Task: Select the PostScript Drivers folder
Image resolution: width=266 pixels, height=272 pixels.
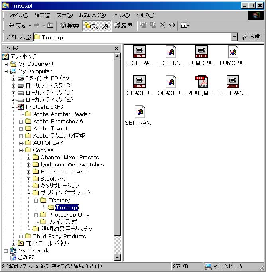Action: (x=64, y=171)
